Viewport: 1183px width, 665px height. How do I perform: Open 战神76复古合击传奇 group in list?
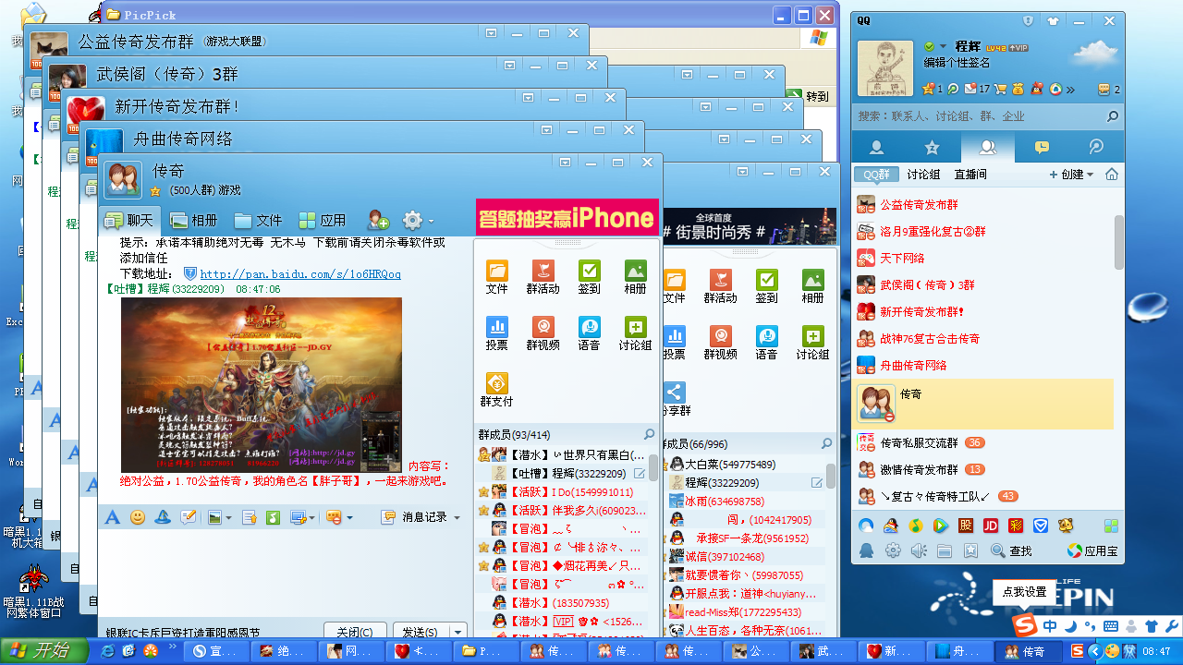[x=930, y=339]
